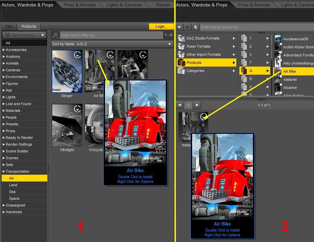Select the All category
314x242 pixels.
tap(24, 43)
